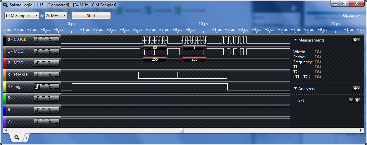
Task: Select the magnifier capture tab
Action: 16,137
